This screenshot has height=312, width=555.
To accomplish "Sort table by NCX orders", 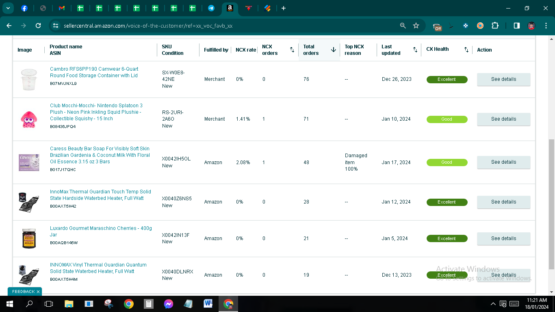I will (x=292, y=50).
